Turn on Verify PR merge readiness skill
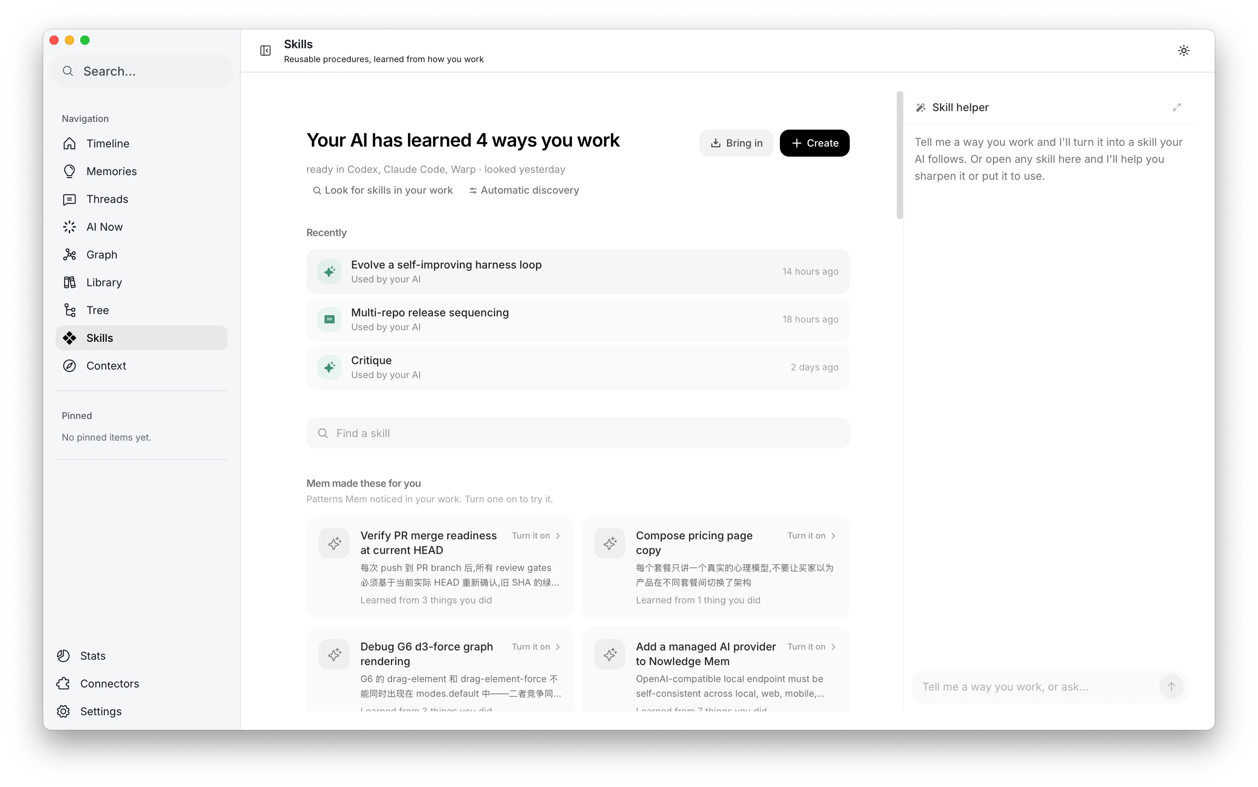 click(x=536, y=535)
